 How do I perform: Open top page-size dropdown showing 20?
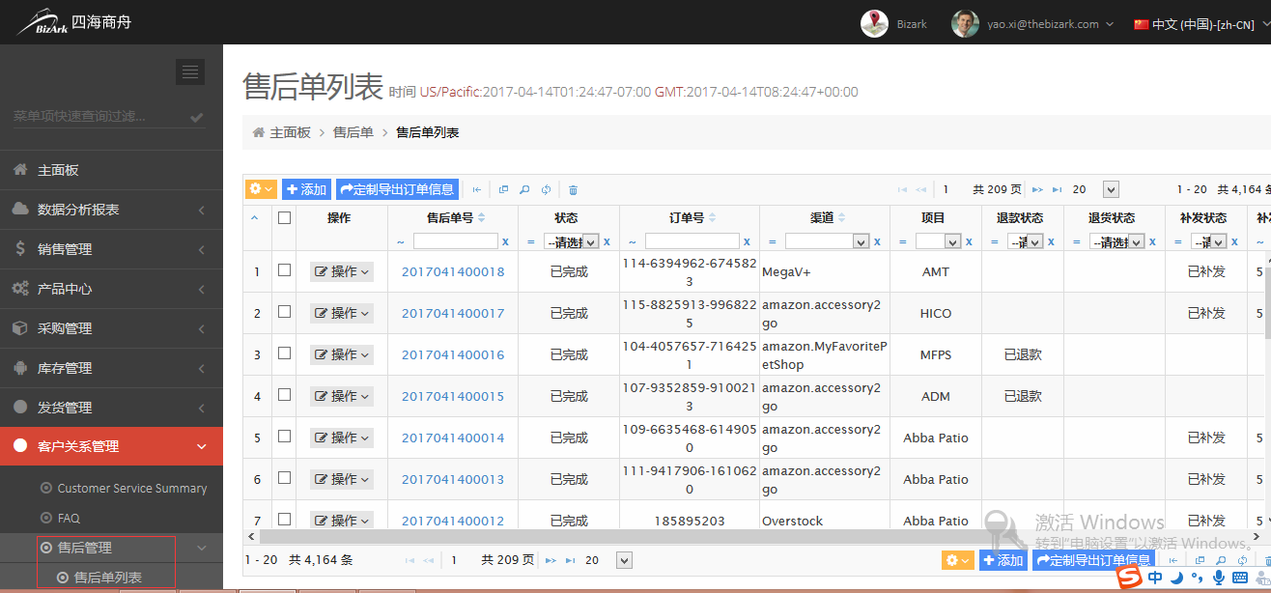pos(1111,190)
